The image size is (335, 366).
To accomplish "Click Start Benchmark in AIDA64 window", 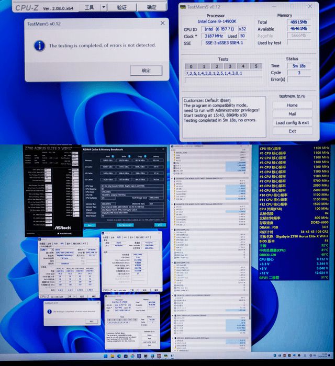I will pyautogui.click(x=125, y=225).
